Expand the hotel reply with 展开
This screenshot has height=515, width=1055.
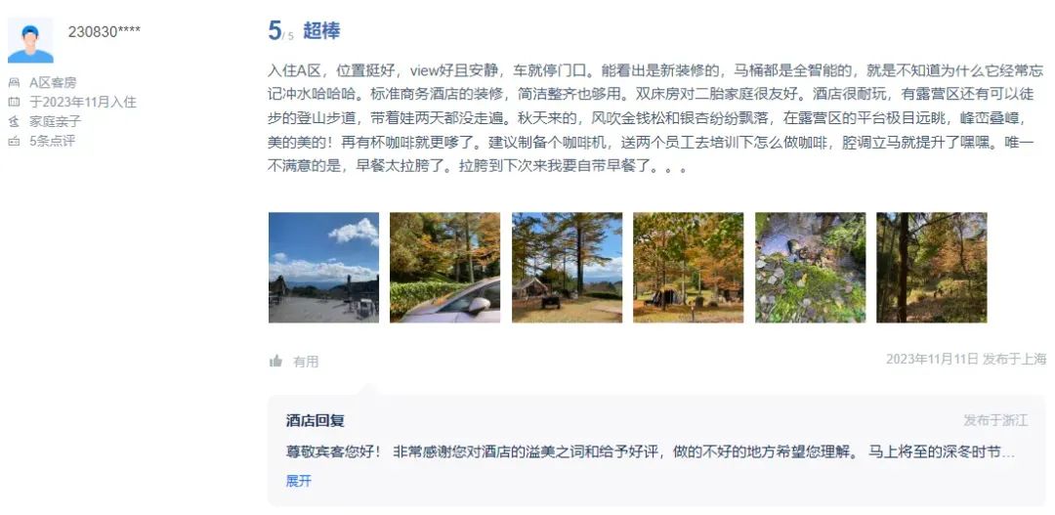[x=299, y=481]
